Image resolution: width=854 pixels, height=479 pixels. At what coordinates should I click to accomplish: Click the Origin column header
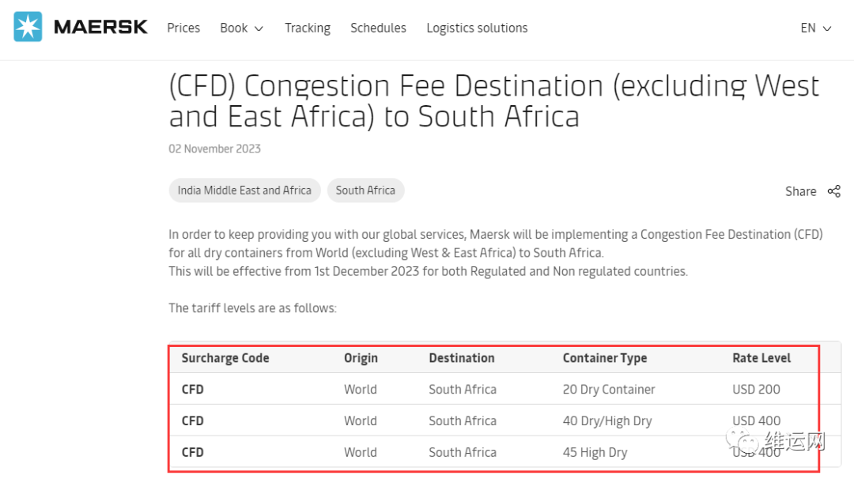pos(361,358)
